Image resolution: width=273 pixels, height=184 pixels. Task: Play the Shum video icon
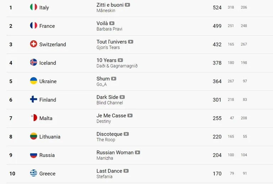click(114, 79)
